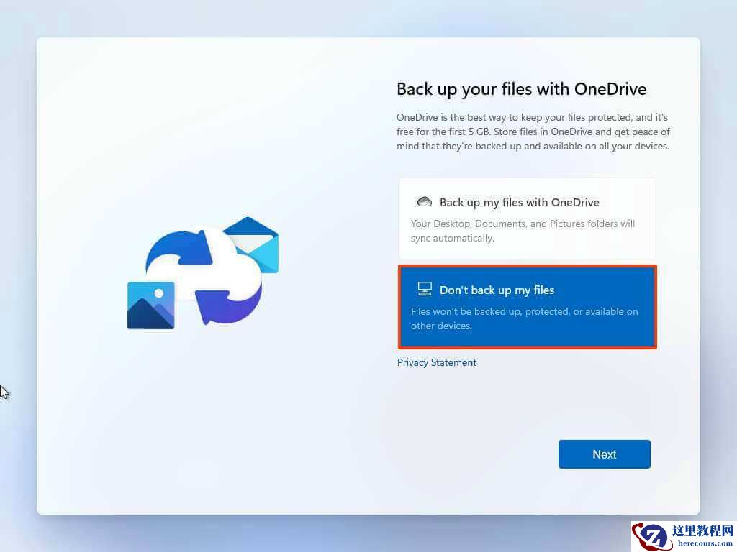Image resolution: width=737 pixels, height=552 pixels.
Task: Click the computer monitor icon
Action: pyautogui.click(x=425, y=289)
